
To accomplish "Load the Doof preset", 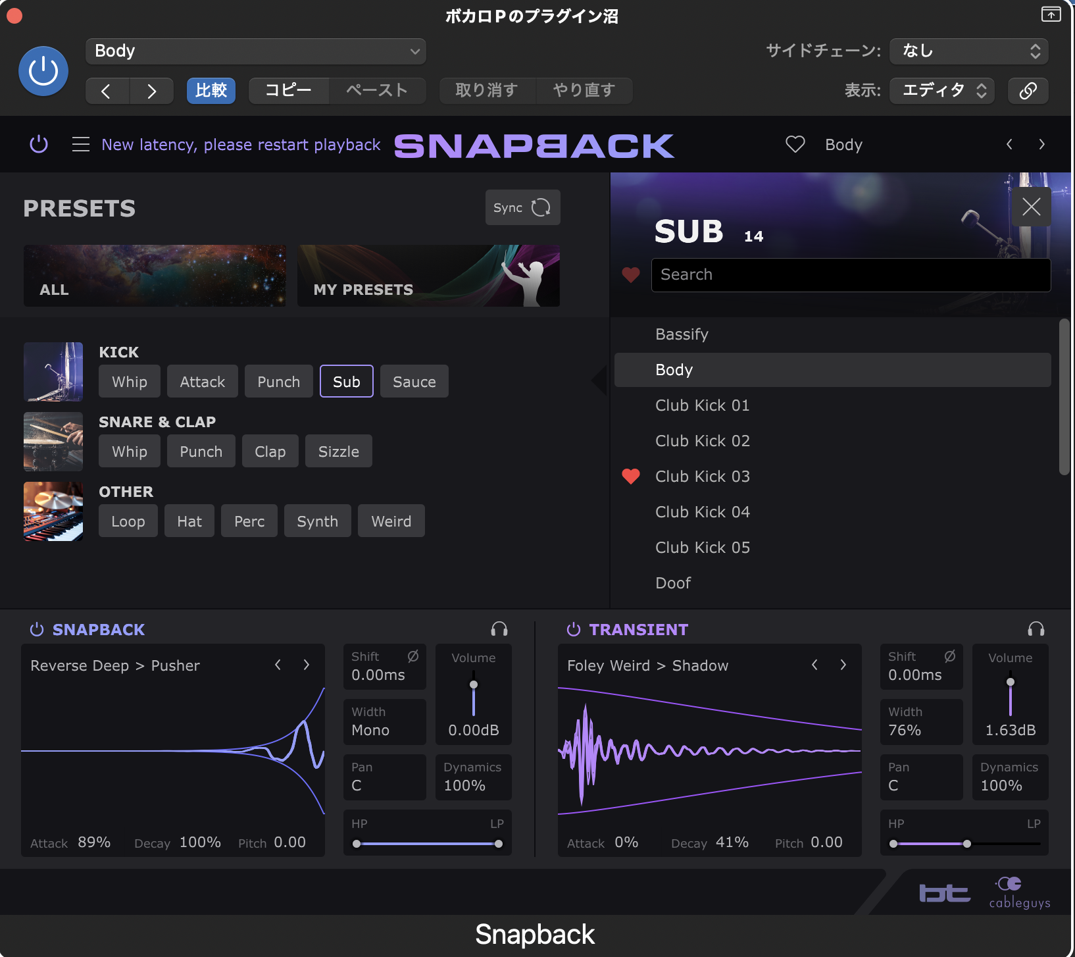I will click(833, 583).
